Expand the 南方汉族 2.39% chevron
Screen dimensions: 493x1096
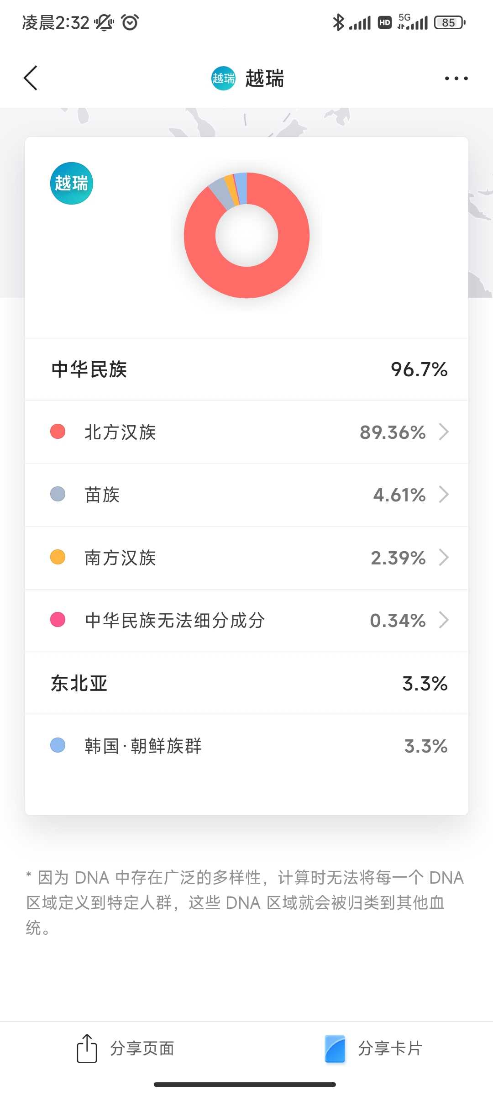(x=444, y=558)
